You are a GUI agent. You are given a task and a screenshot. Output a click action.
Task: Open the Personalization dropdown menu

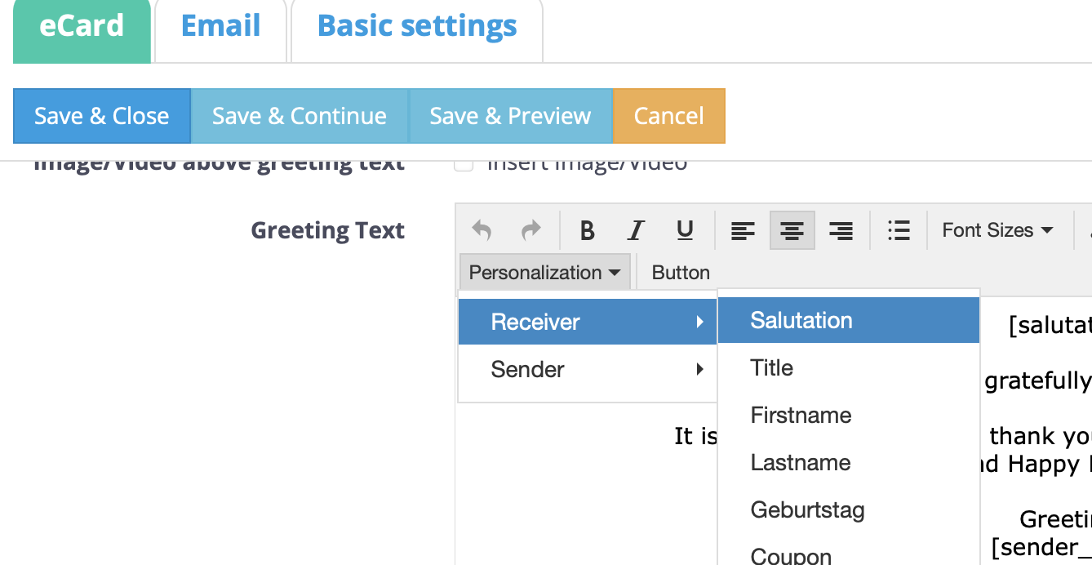point(544,272)
